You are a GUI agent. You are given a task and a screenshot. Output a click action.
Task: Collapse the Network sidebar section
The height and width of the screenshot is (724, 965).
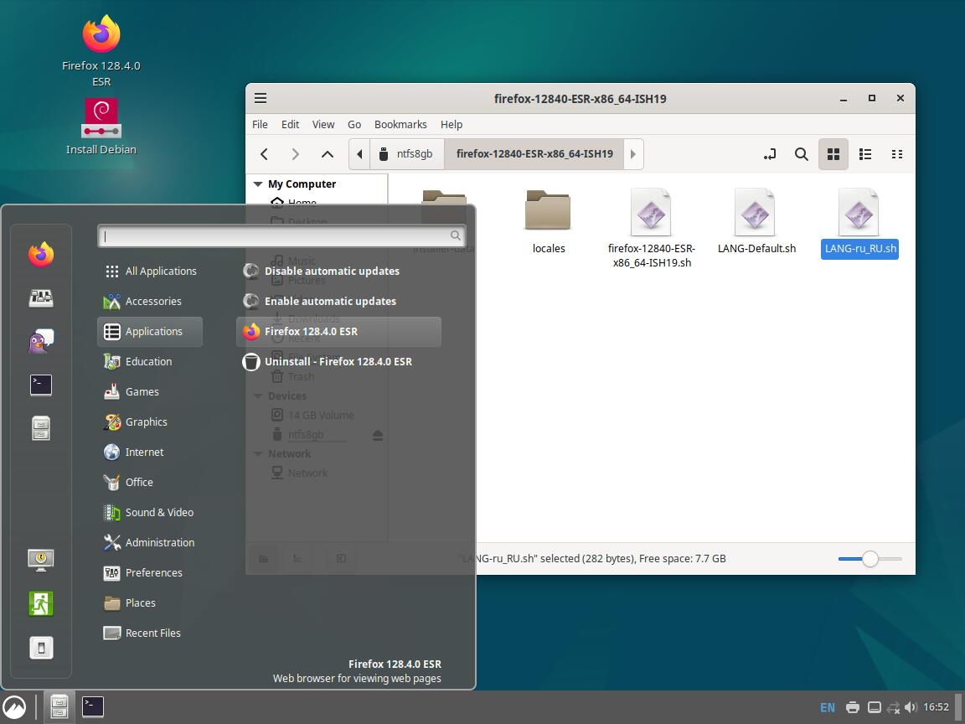(x=258, y=453)
